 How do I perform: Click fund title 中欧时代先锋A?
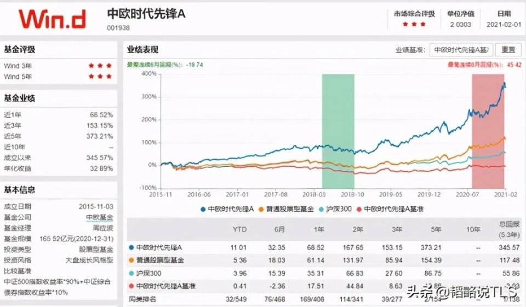click(x=146, y=14)
